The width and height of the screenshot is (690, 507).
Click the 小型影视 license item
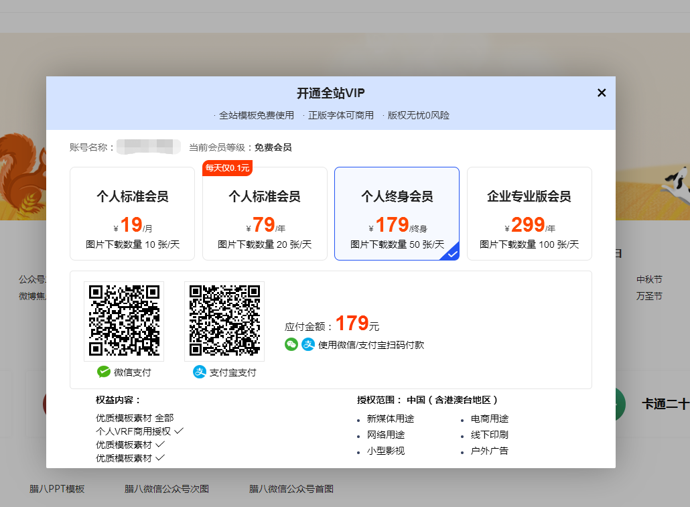[385, 451]
